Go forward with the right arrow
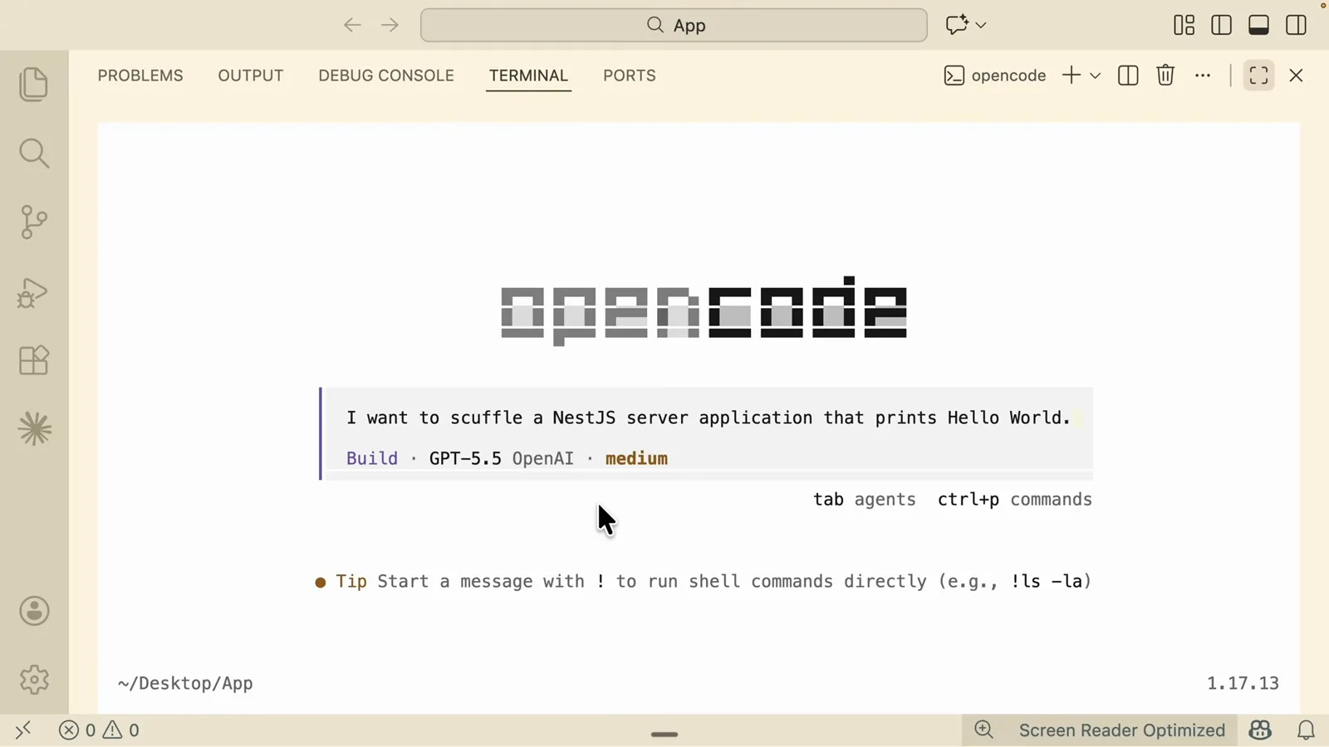The image size is (1329, 747). click(x=390, y=25)
